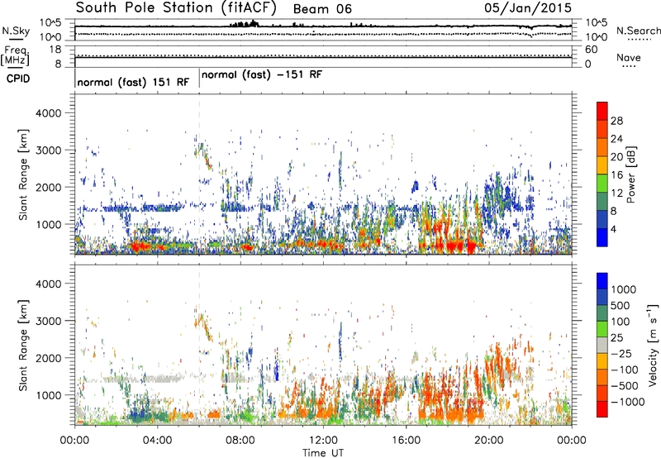Image resolution: width=661 pixels, height=458 pixels.
Task: Click the '-1000' Velocity colorbar value
Action: 627,402
